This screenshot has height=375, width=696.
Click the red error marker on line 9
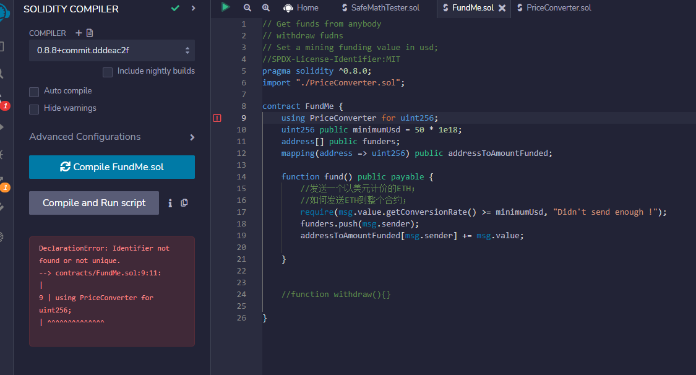pyautogui.click(x=217, y=118)
